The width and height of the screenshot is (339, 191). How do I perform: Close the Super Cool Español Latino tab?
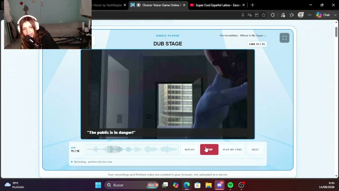[x=243, y=5]
